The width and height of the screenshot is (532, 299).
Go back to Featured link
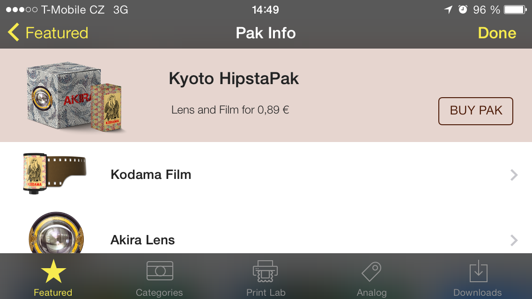click(x=57, y=33)
